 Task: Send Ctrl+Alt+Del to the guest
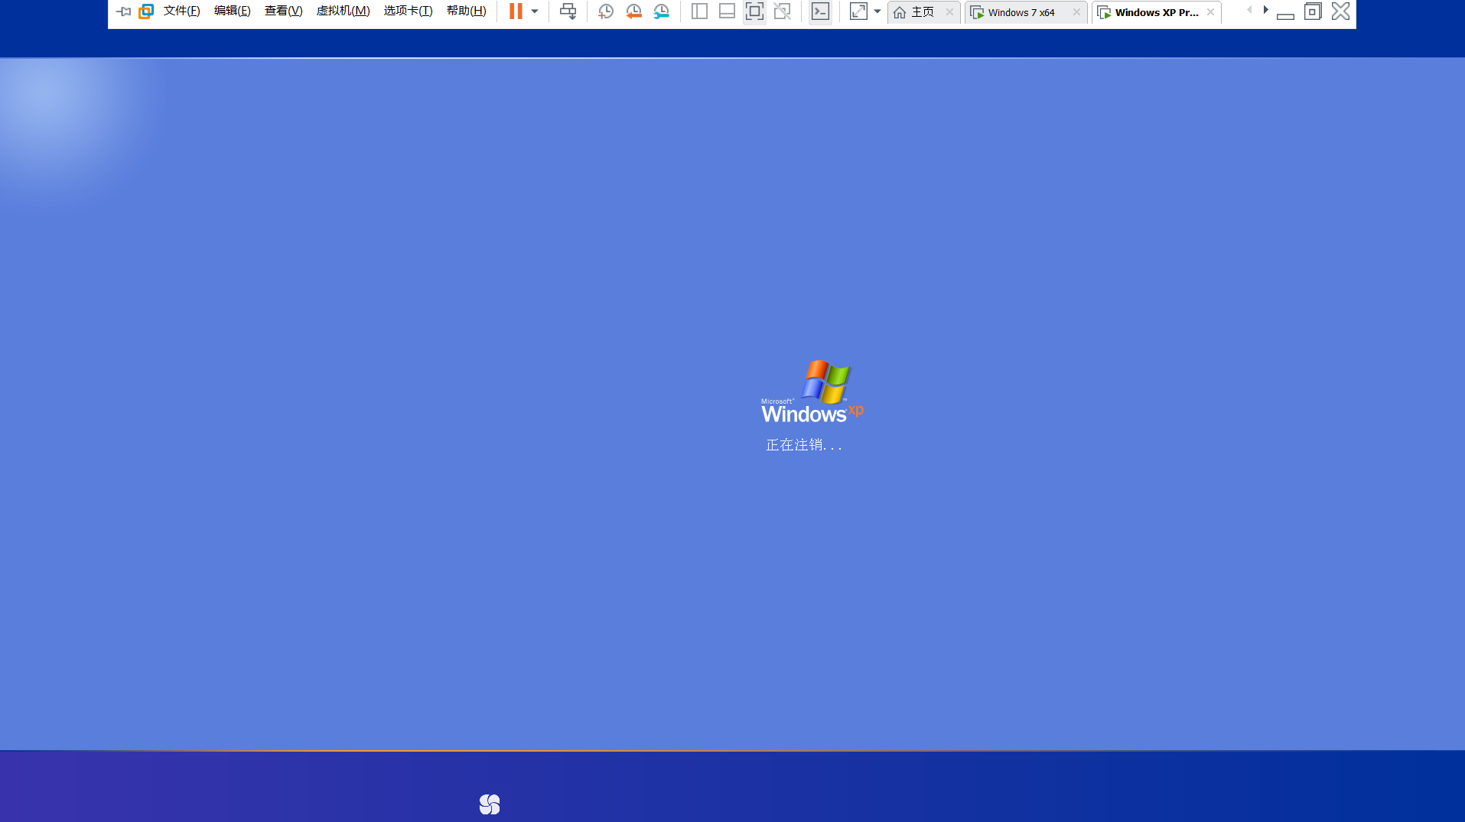pos(568,11)
